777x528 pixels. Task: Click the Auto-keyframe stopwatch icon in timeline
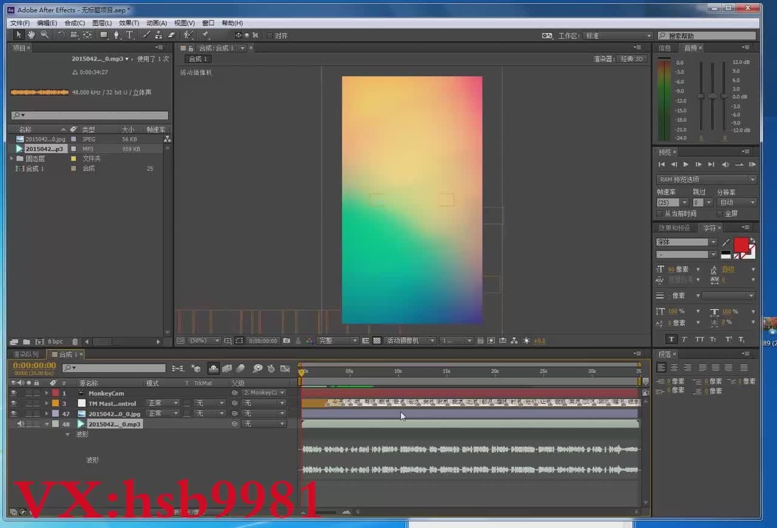tap(271, 368)
